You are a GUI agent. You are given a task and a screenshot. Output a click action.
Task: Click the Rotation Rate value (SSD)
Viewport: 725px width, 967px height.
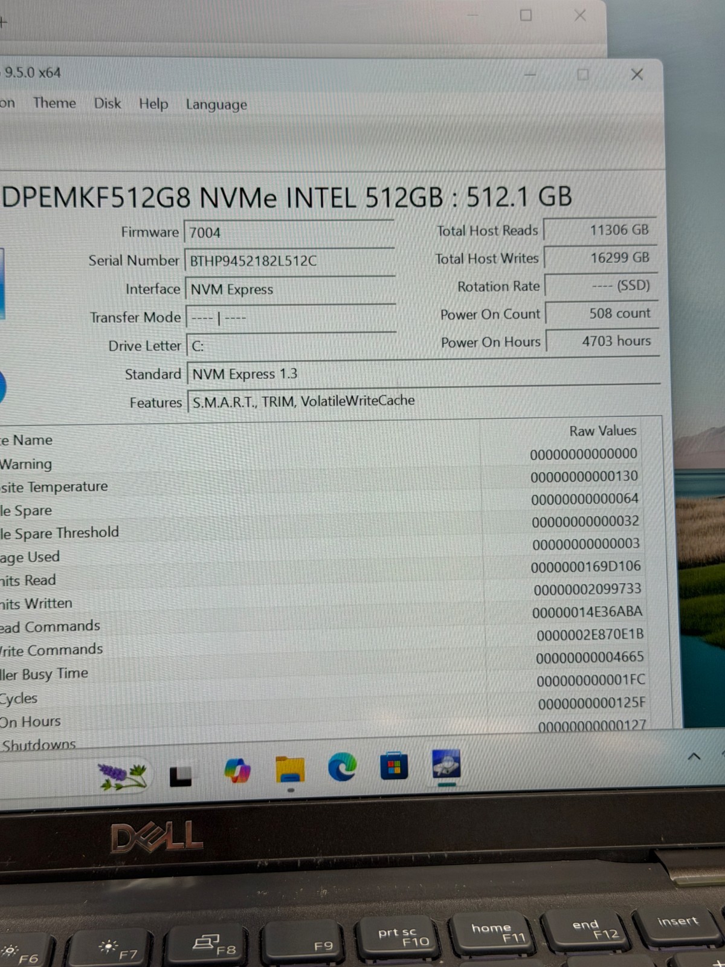point(601,285)
